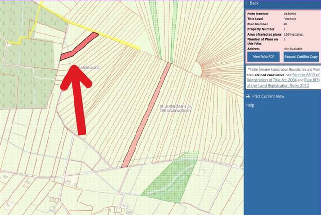
Task: Select the long red strip parcel
Action: click(x=146, y=114)
